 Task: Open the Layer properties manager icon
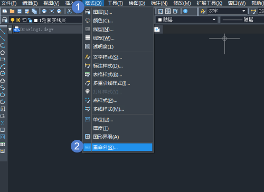pyautogui.click(x=5, y=20)
